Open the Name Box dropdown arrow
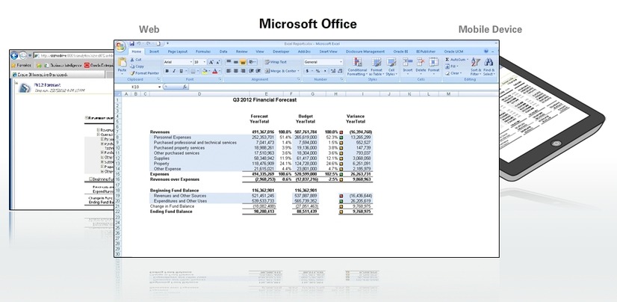The height and width of the screenshot is (302, 617). click(x=160, y=87)
